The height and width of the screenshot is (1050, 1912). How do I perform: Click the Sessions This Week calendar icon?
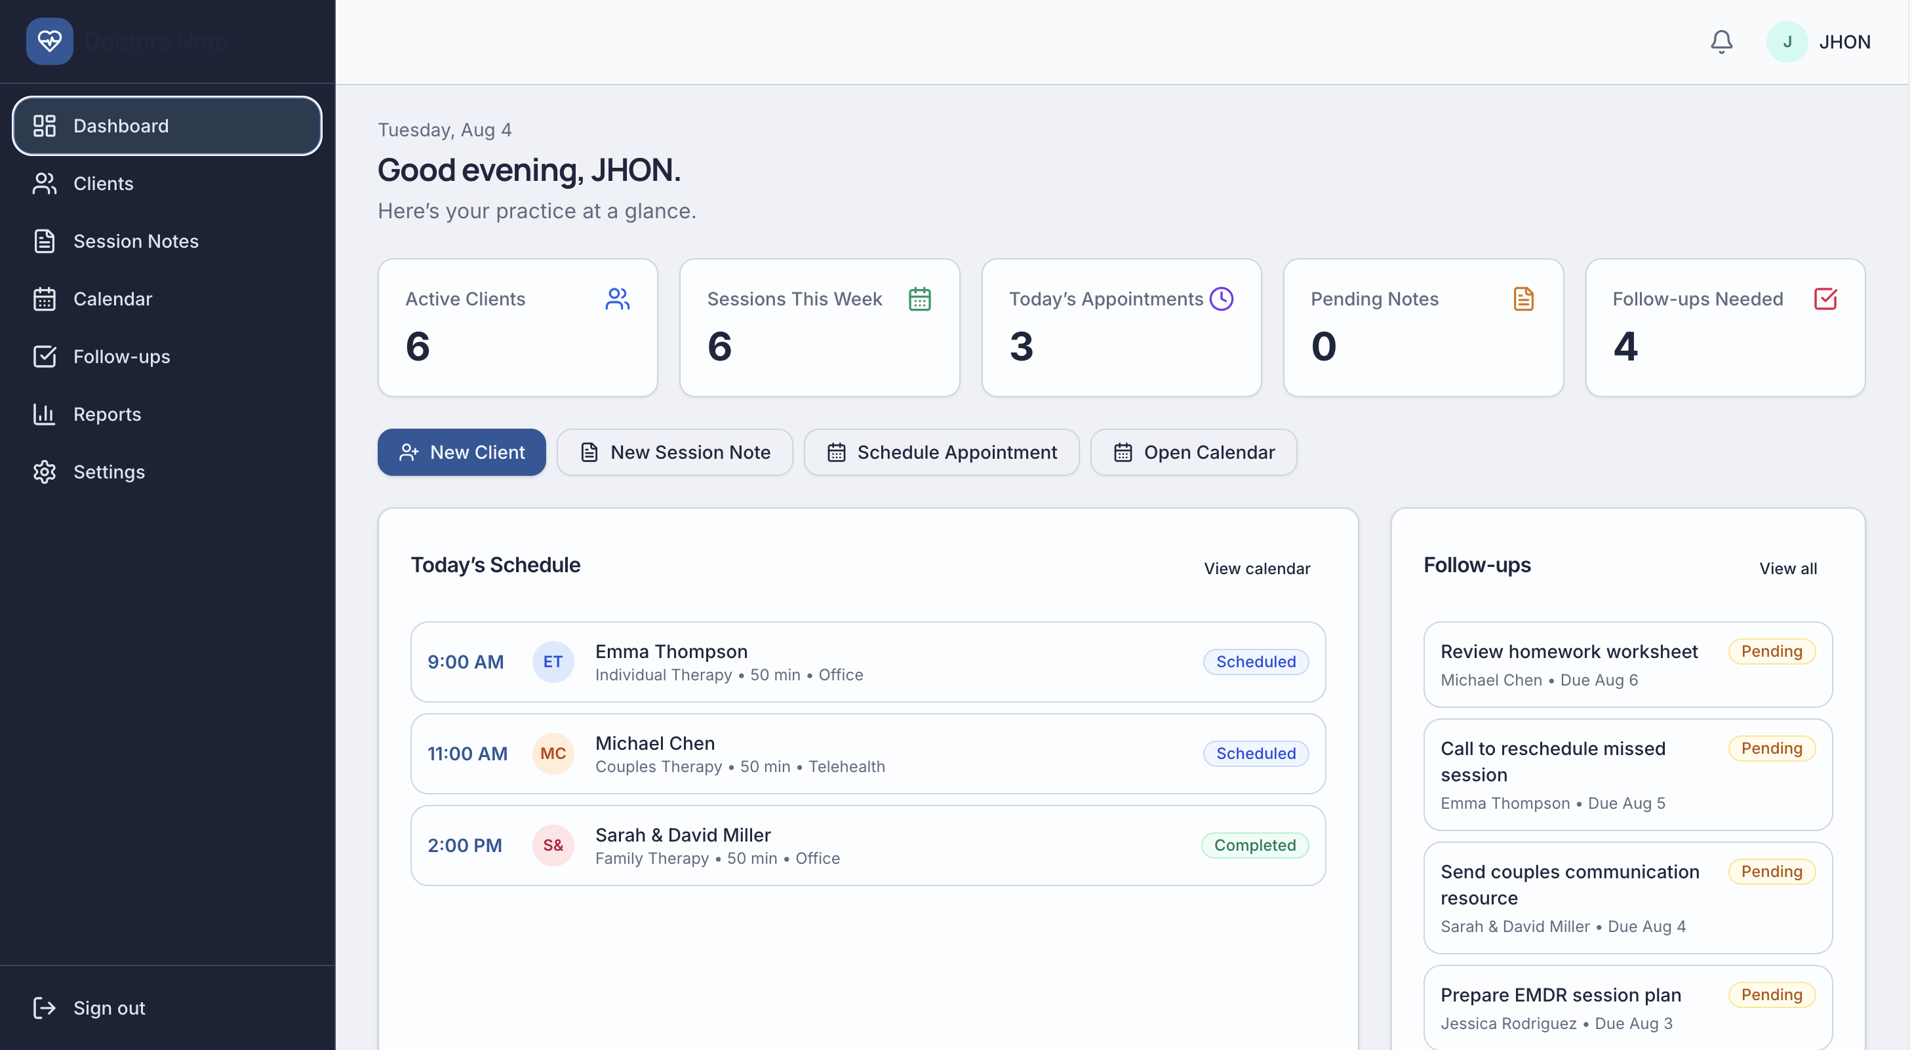(920, 298)
